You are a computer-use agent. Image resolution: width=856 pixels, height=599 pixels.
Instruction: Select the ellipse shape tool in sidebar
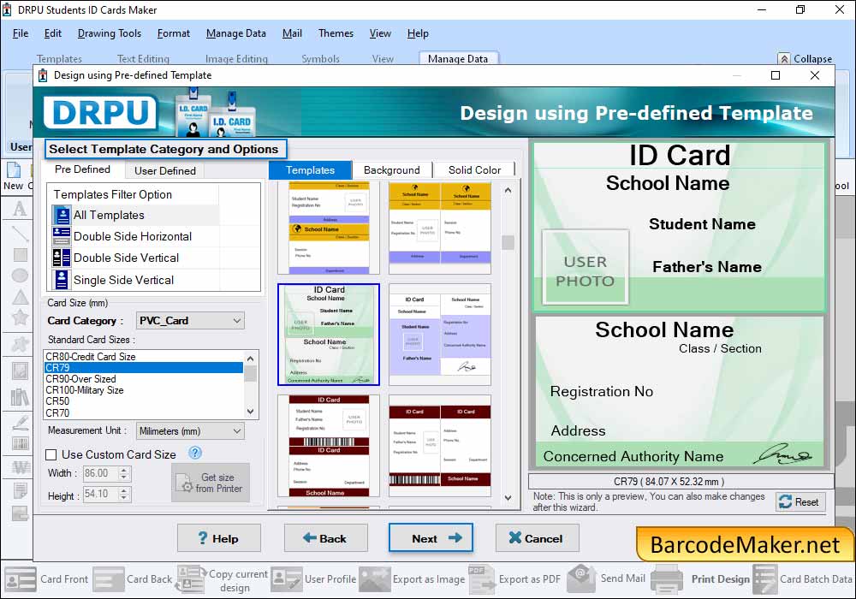[20, 276]
